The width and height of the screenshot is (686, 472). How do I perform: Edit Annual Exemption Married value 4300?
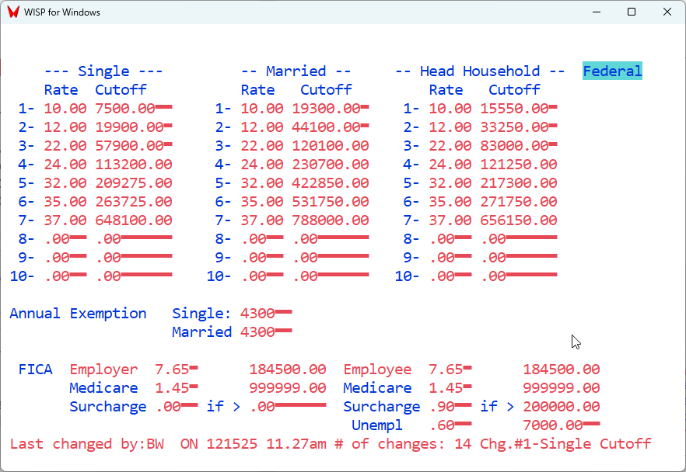point(263,332)
